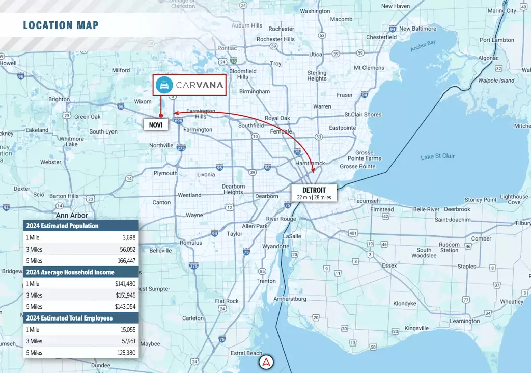
Task: Click the Livonia map label
Action: pyautogui.click(x=206, y=175)
